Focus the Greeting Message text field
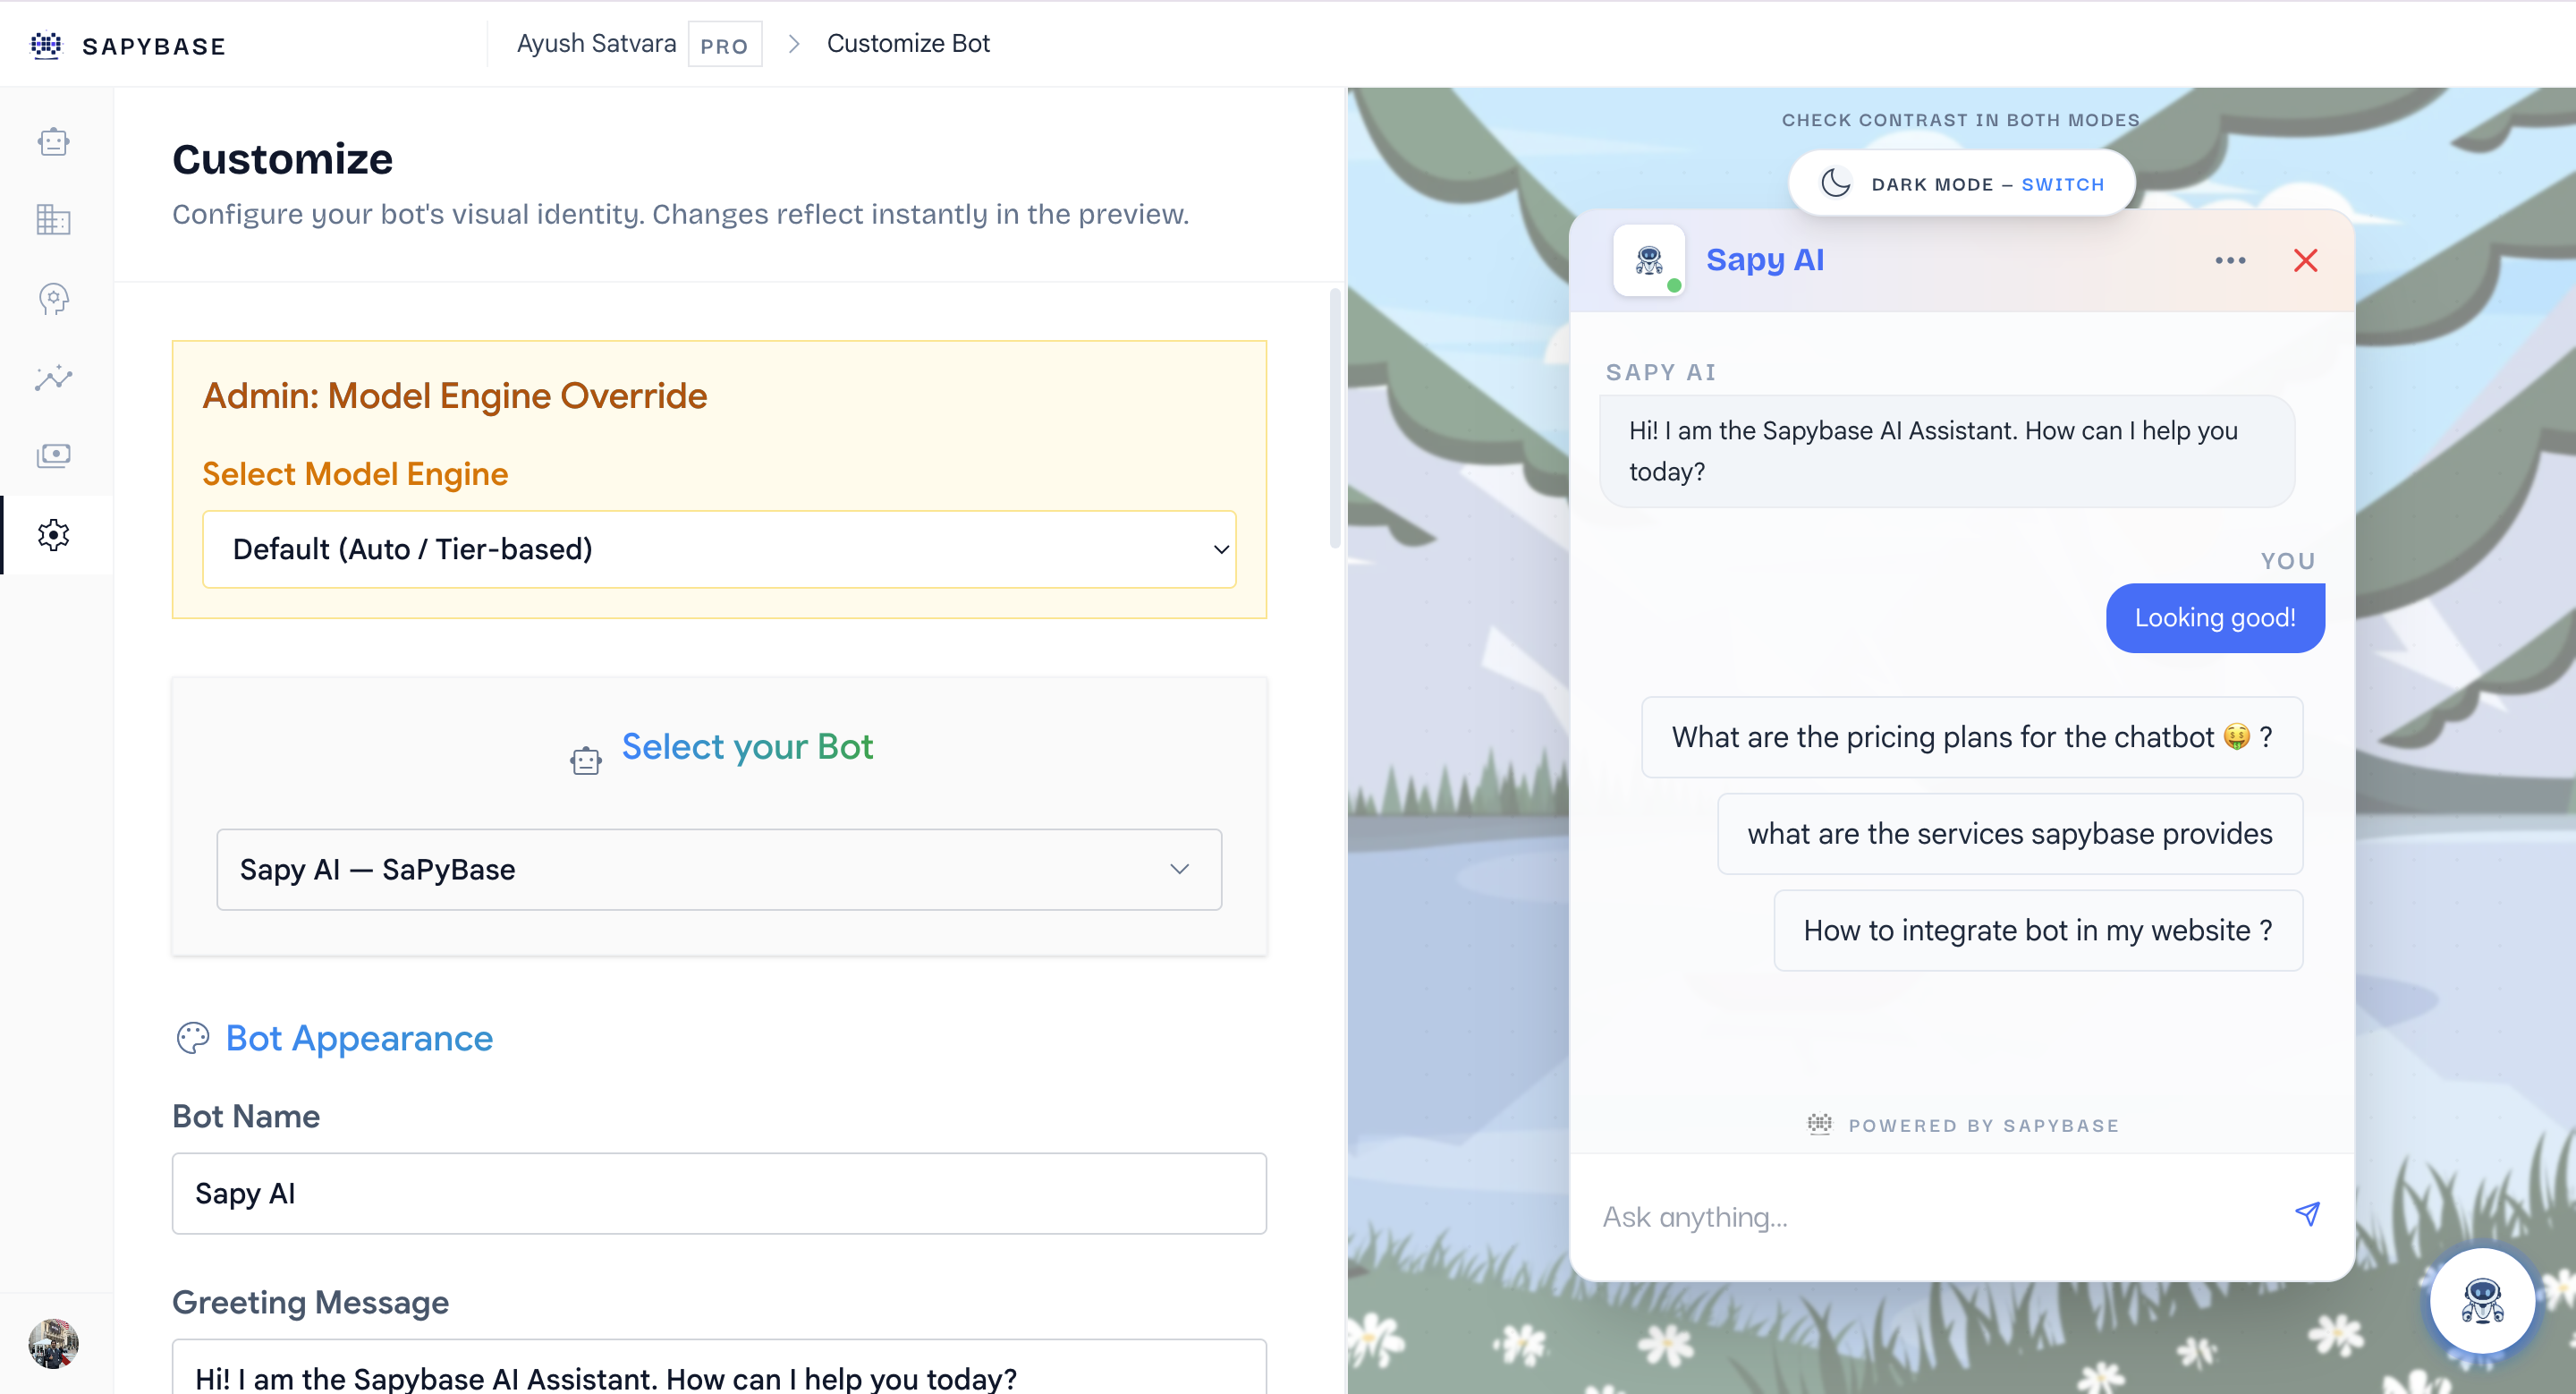Screen dimensions: 2576x1394 click(x=719, y=1367)
